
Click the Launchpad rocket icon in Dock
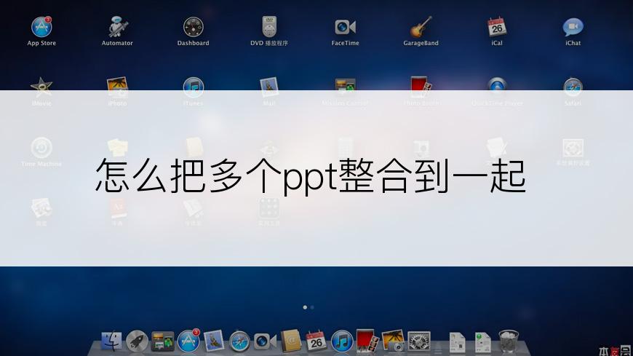pos(138,341)
